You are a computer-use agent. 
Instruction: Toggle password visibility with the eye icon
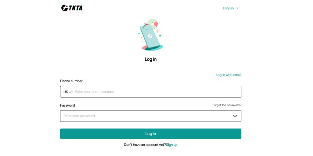(x=235, y=116)
